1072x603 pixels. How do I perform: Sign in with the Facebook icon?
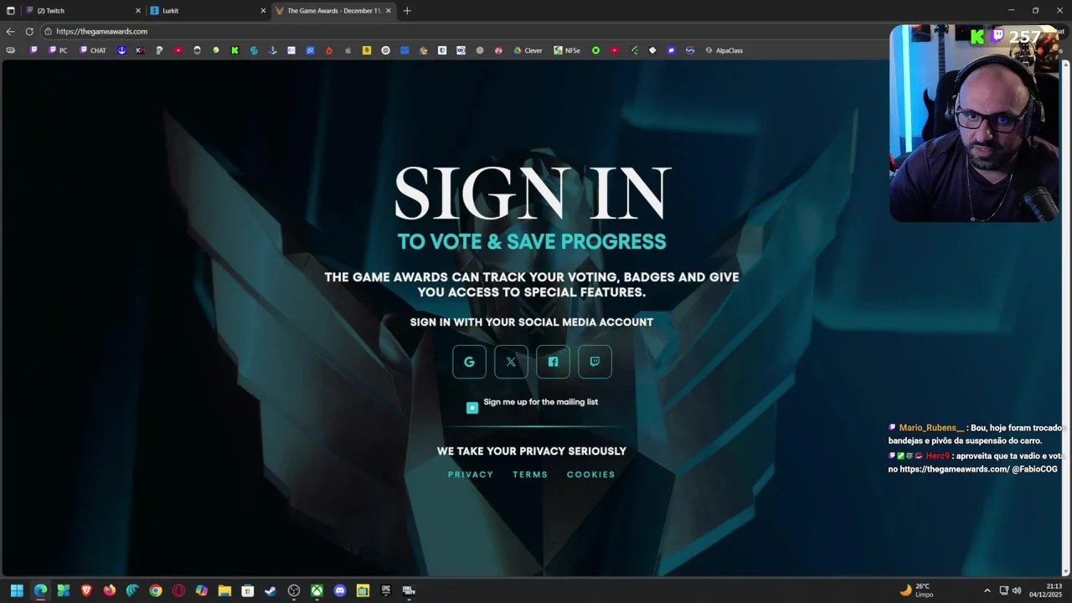point(553,362)
